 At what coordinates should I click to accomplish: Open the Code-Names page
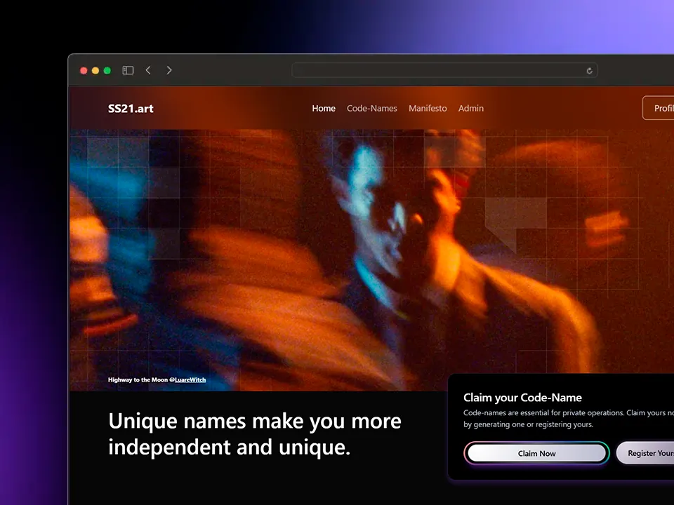(x=372, y=108)
